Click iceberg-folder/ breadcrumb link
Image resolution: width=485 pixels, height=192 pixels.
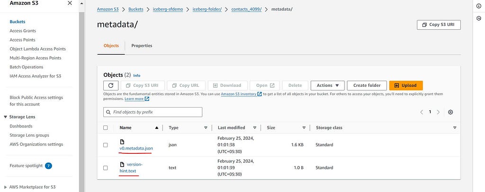(x=207, y=9)
